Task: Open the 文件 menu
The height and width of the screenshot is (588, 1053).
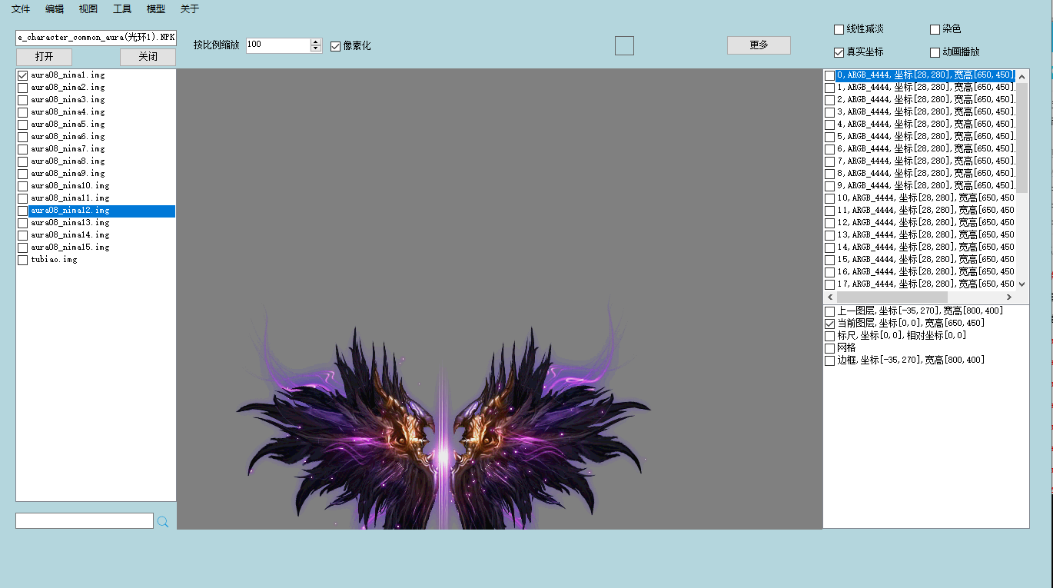Action: (x=21, y=9)
